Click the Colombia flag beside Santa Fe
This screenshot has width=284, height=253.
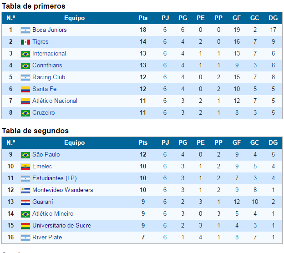pyautogui.click(x=25, y=89)
